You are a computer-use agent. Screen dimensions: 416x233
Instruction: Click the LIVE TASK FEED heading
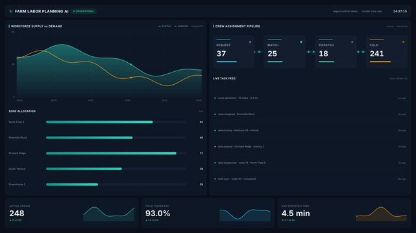(224, 78)
